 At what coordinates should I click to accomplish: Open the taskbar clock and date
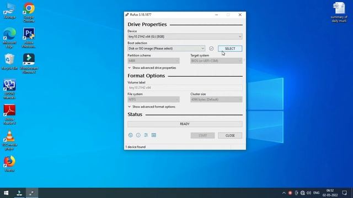coord(330,193)
